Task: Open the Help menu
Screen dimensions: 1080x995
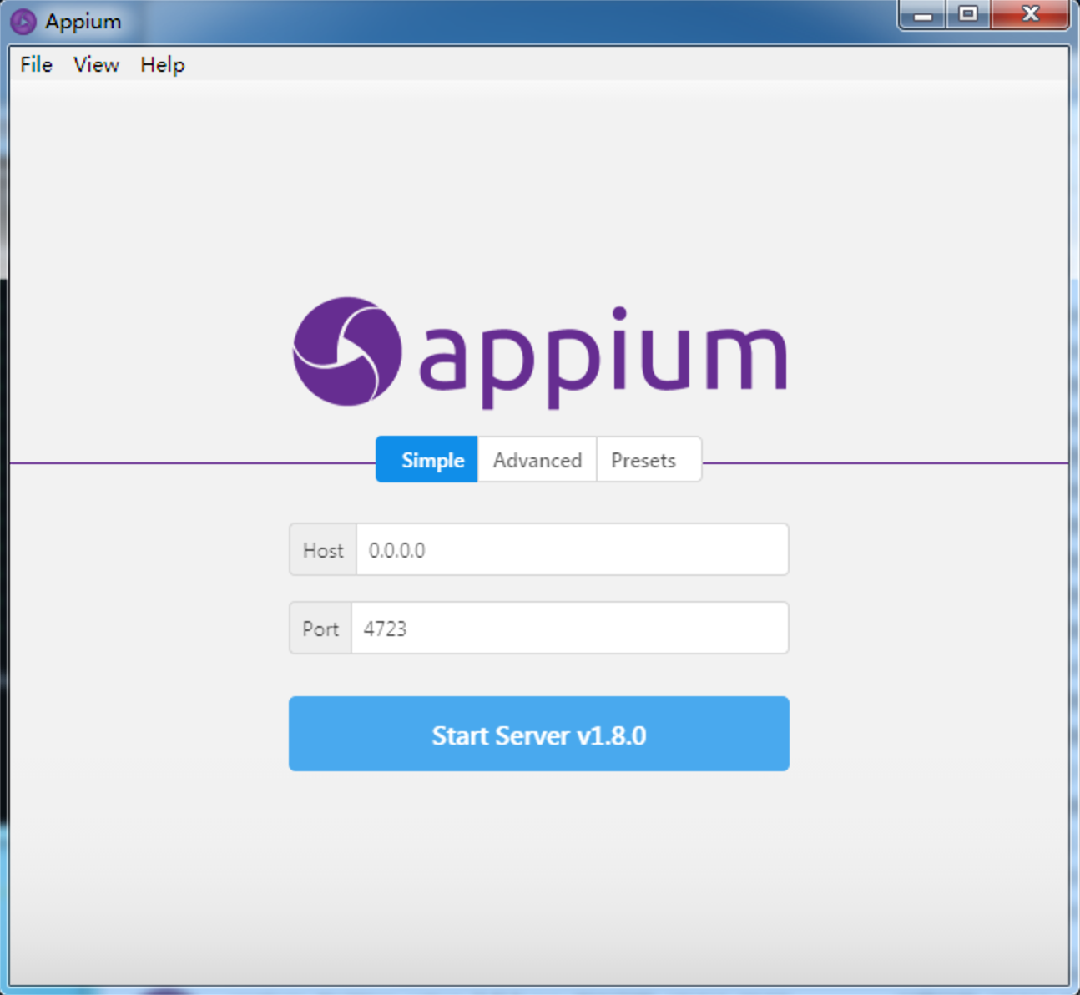Action: [162, 64]
